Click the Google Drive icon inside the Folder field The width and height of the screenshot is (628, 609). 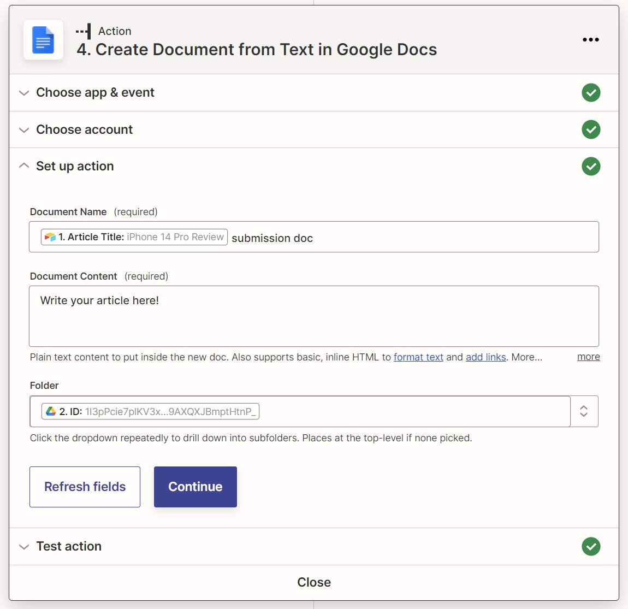coord(50,411)
